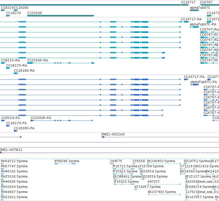219x201 pixels.
Task: Click the AT29057.5prime EST label
Action: pyautogui.click(x=147, y=187)
